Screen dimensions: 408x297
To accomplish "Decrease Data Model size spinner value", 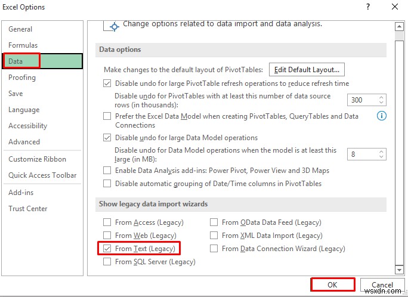I will 382,157.
